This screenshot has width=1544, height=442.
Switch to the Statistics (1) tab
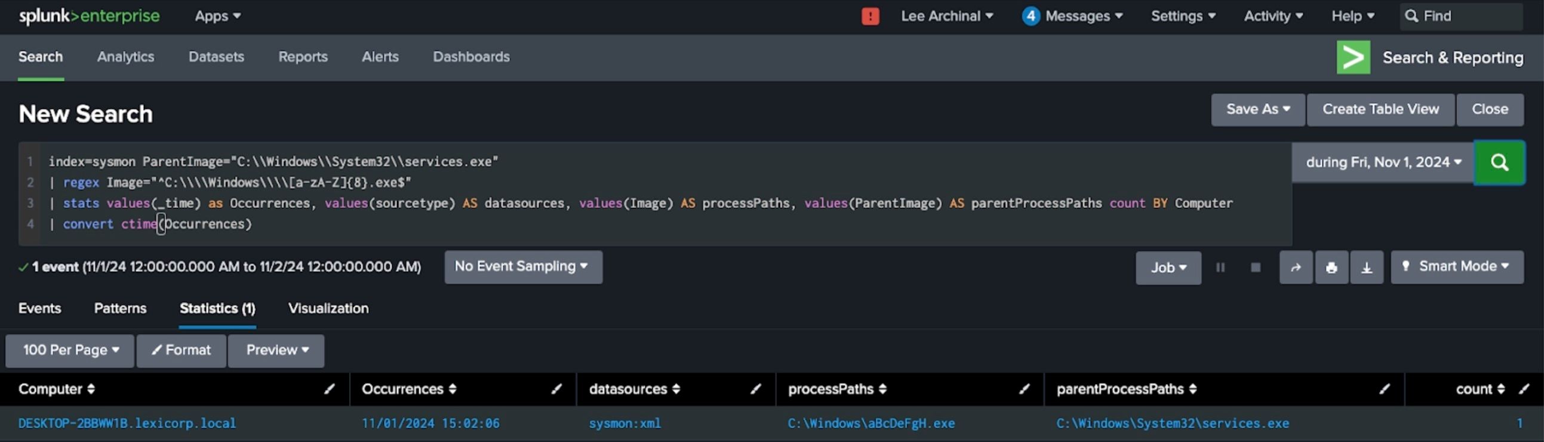coord(217,309)
